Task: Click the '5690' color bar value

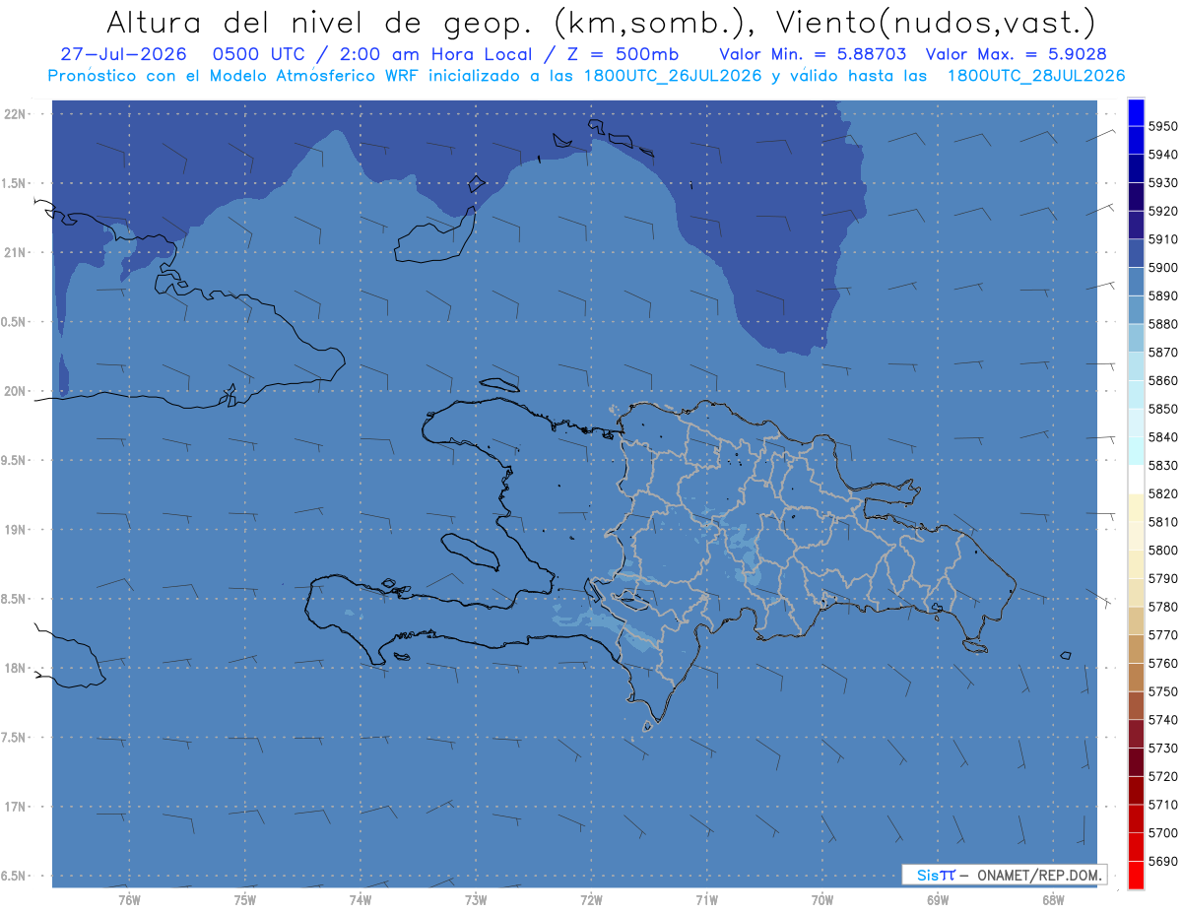Action: click(1163, 861)
